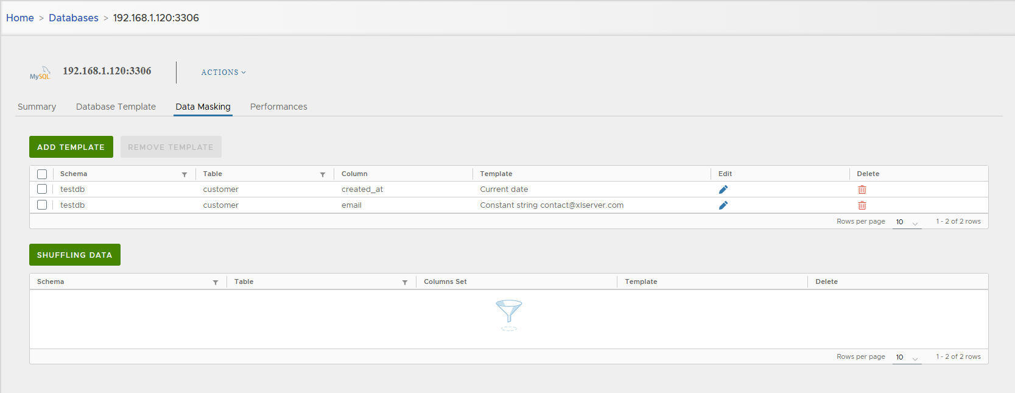Screen dimensions: 1015x393
Task: Click row count text in templates table footer
Action: 958,222
